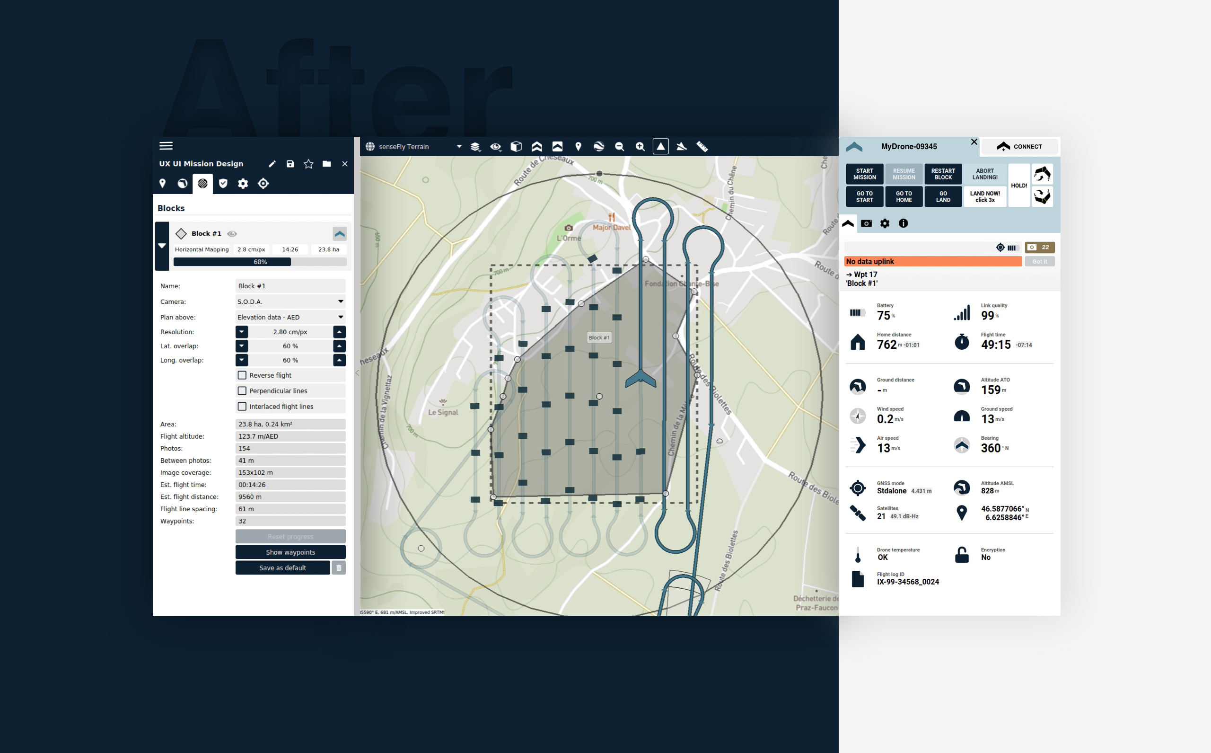Enable the Reverse flight checkbox

coord(242,375)
